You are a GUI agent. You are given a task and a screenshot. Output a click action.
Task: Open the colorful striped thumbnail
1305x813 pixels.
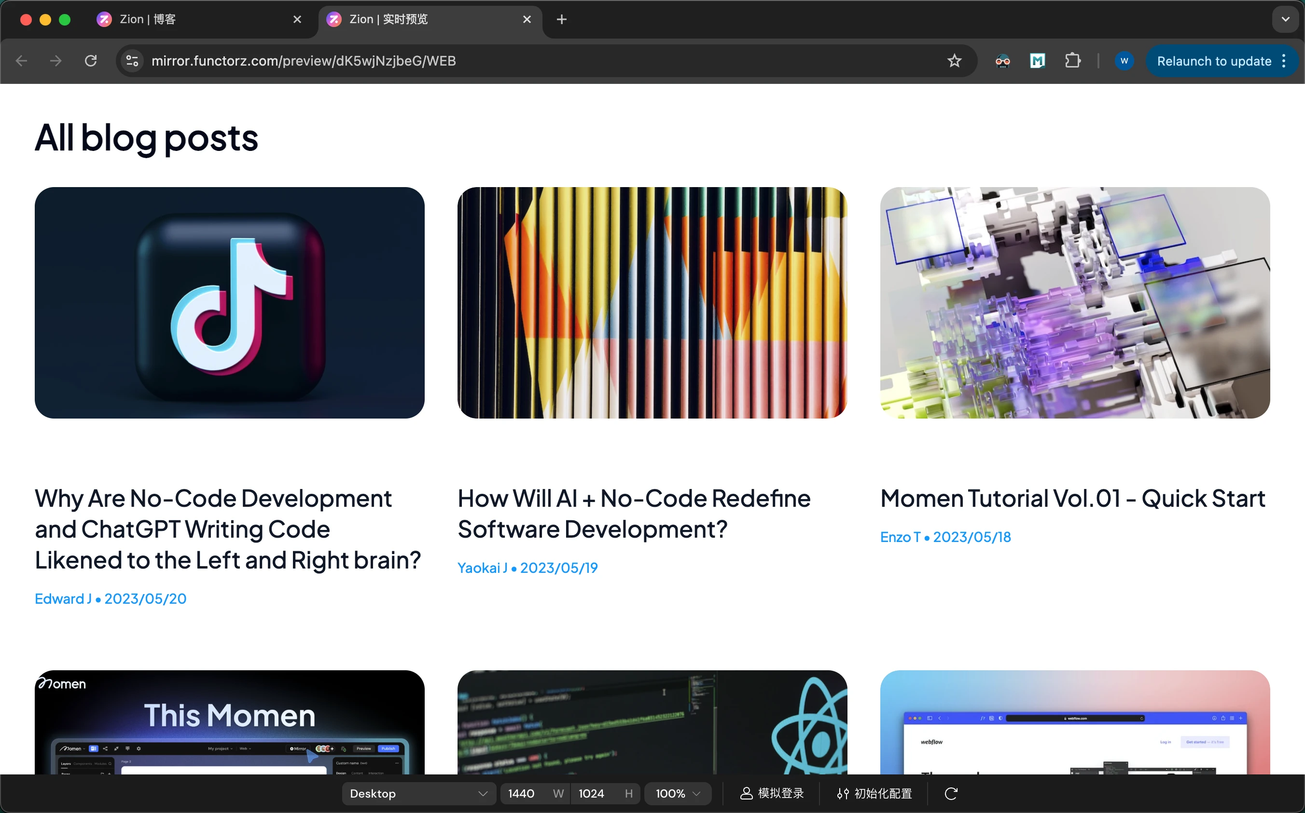(x=652, y=303)
